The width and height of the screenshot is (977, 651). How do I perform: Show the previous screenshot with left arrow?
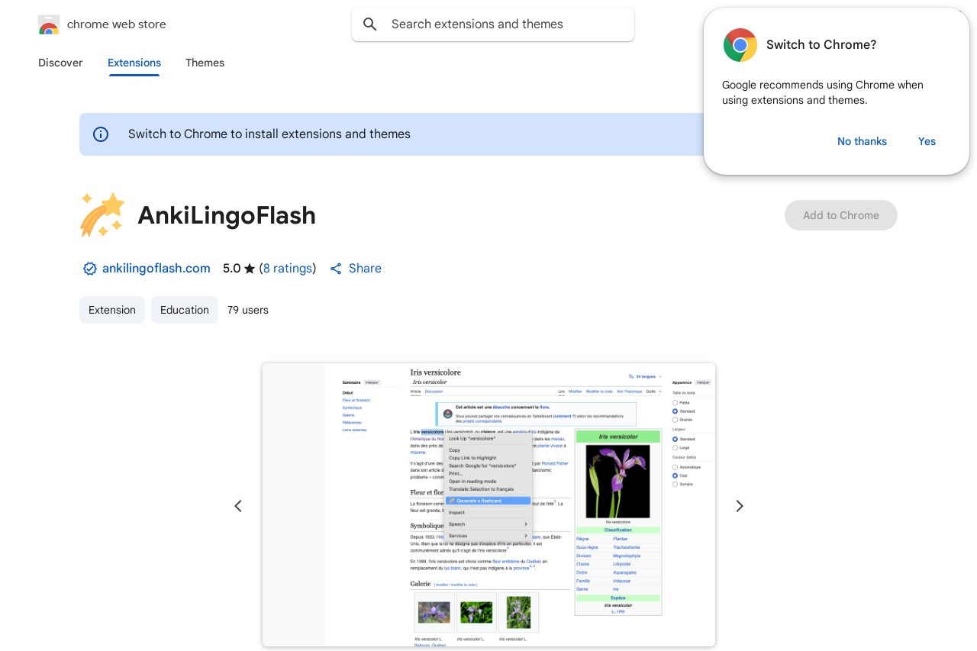238,506
